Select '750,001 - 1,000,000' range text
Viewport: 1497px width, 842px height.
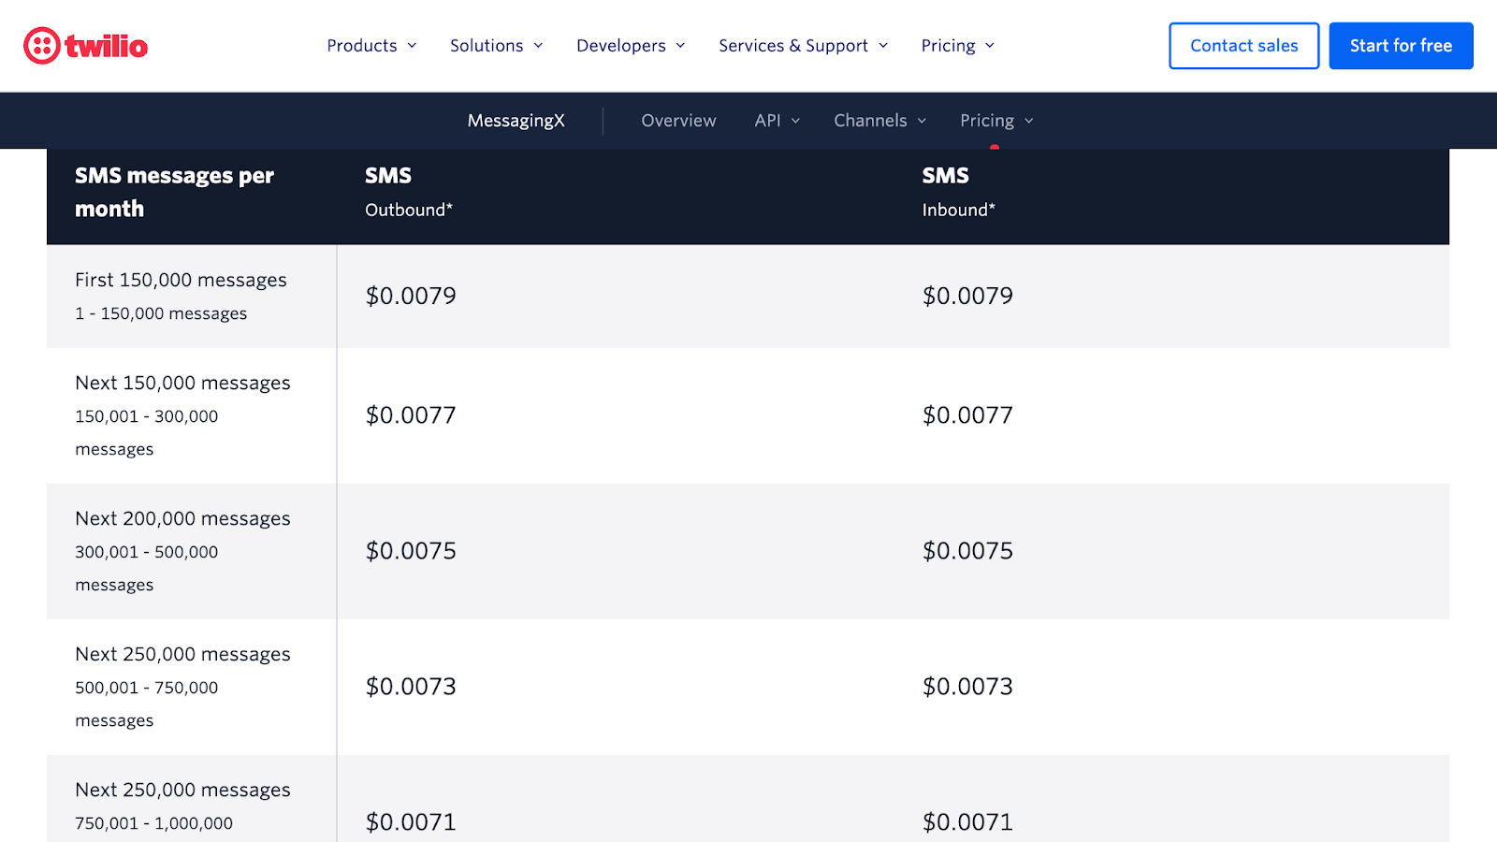(x=153, y=823)
